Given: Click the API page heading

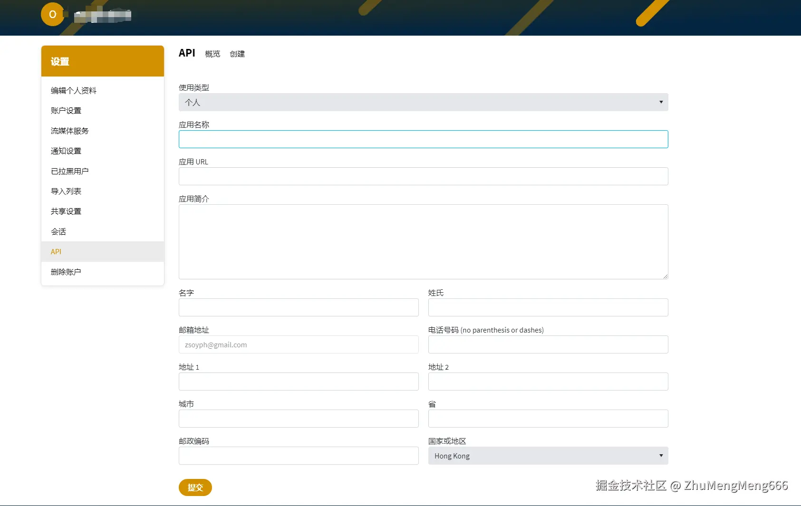Looking at the screenshot, I should tap(187, 53).
